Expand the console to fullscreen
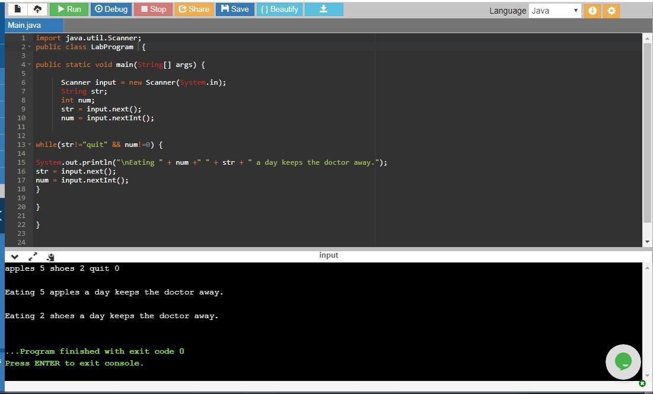The image size is (653, 394). 33,257
